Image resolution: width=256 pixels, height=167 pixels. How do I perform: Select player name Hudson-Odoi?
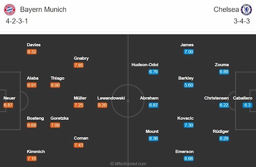[x=145, y=65]
